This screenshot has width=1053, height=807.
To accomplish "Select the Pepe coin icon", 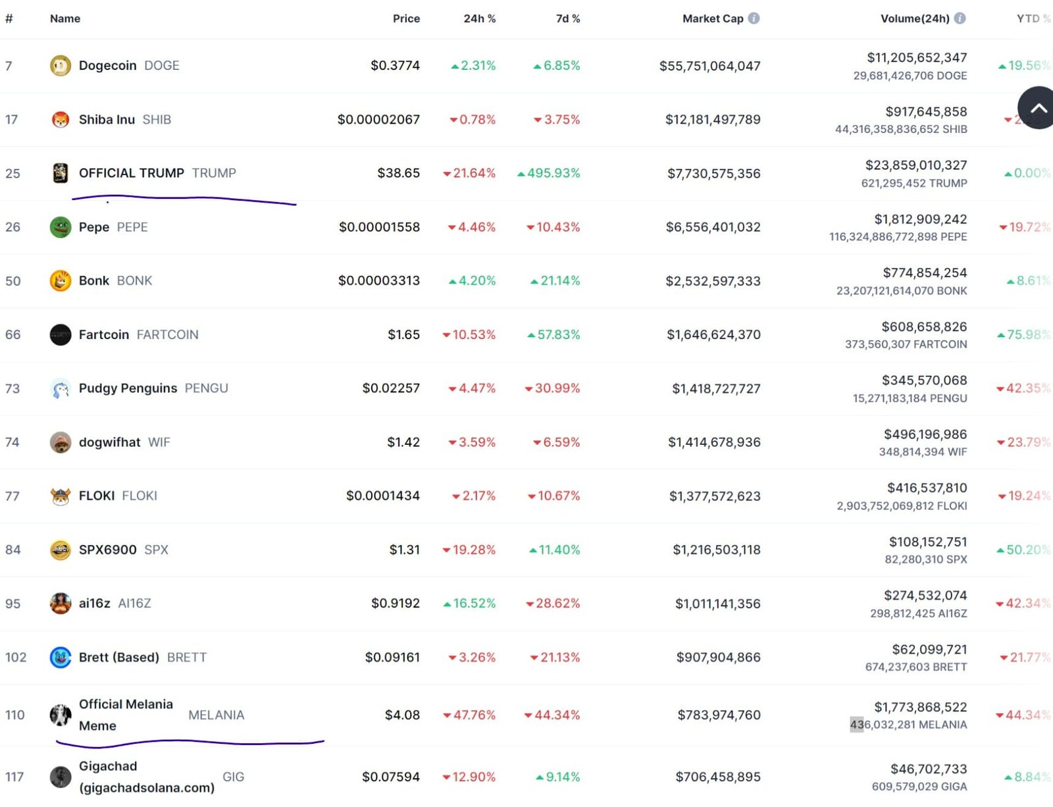I will click(x=60, y=226).
